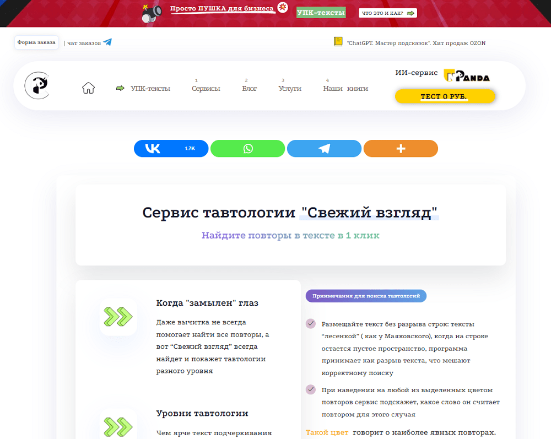Open the 'Форма заказа' link
The height and width of the screenshot is (439, 551).
point(36,42)
